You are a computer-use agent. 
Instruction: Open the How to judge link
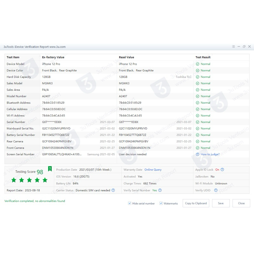pyautogui.click(x=210, y=154)
